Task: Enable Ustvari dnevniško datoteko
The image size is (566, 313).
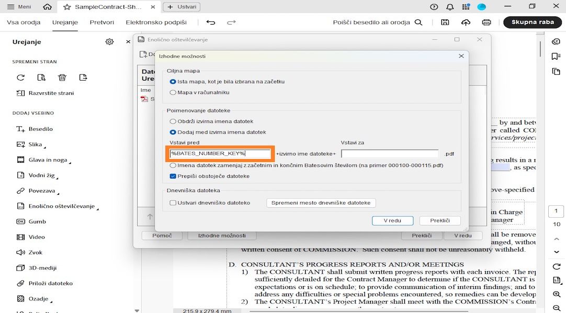Action: [172, 203]
